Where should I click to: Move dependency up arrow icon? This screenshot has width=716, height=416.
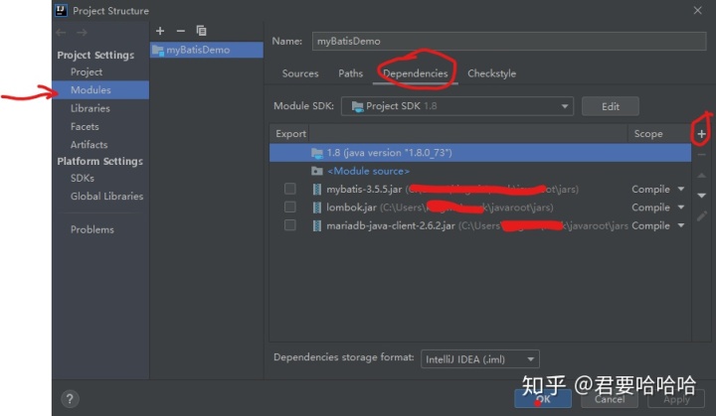(701, 176)
